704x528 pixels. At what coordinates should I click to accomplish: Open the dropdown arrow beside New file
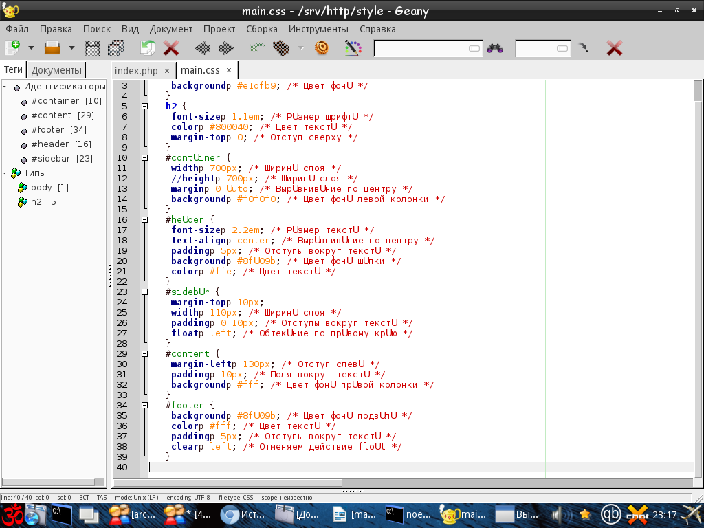pyautogui.click(x=31, y=48)
